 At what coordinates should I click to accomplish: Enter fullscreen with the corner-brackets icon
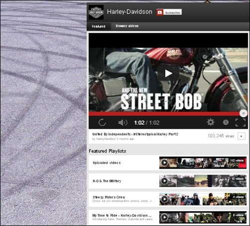point(241,123)
